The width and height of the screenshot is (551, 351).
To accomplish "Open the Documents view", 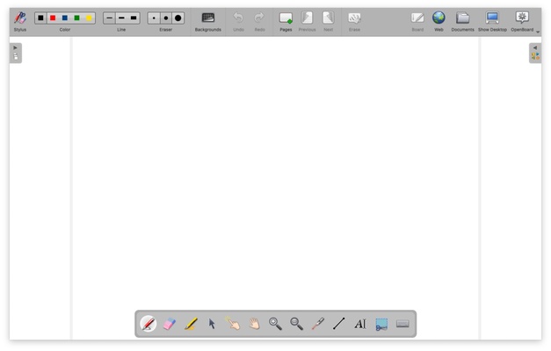I will tap(462, 21).
